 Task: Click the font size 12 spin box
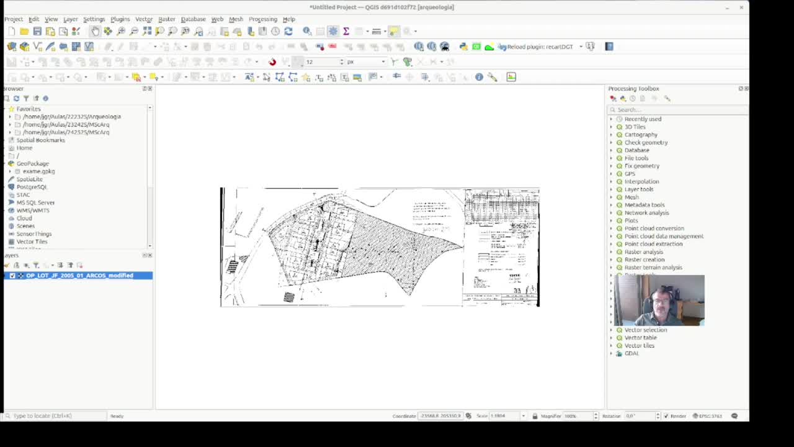pyautogui.click(x=324, y=61)
